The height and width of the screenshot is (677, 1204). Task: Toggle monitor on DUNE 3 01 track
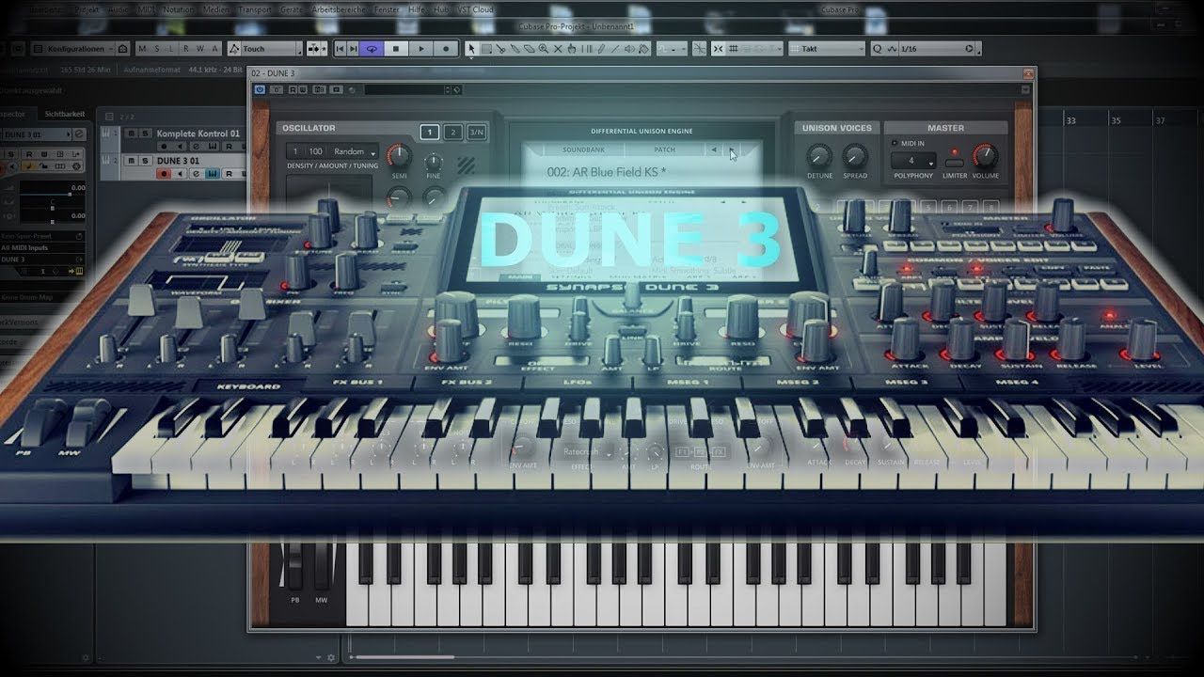pyautogui.click(x=180, y=174)
